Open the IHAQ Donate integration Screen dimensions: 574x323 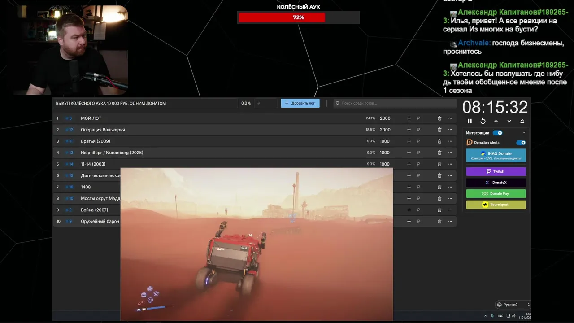point(496,155)
